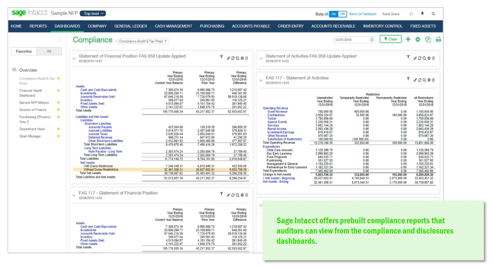Toggle star beside Fundraising Efficiency View 2
This screenshot has width=494, height=269.
(x=59, y=117)
